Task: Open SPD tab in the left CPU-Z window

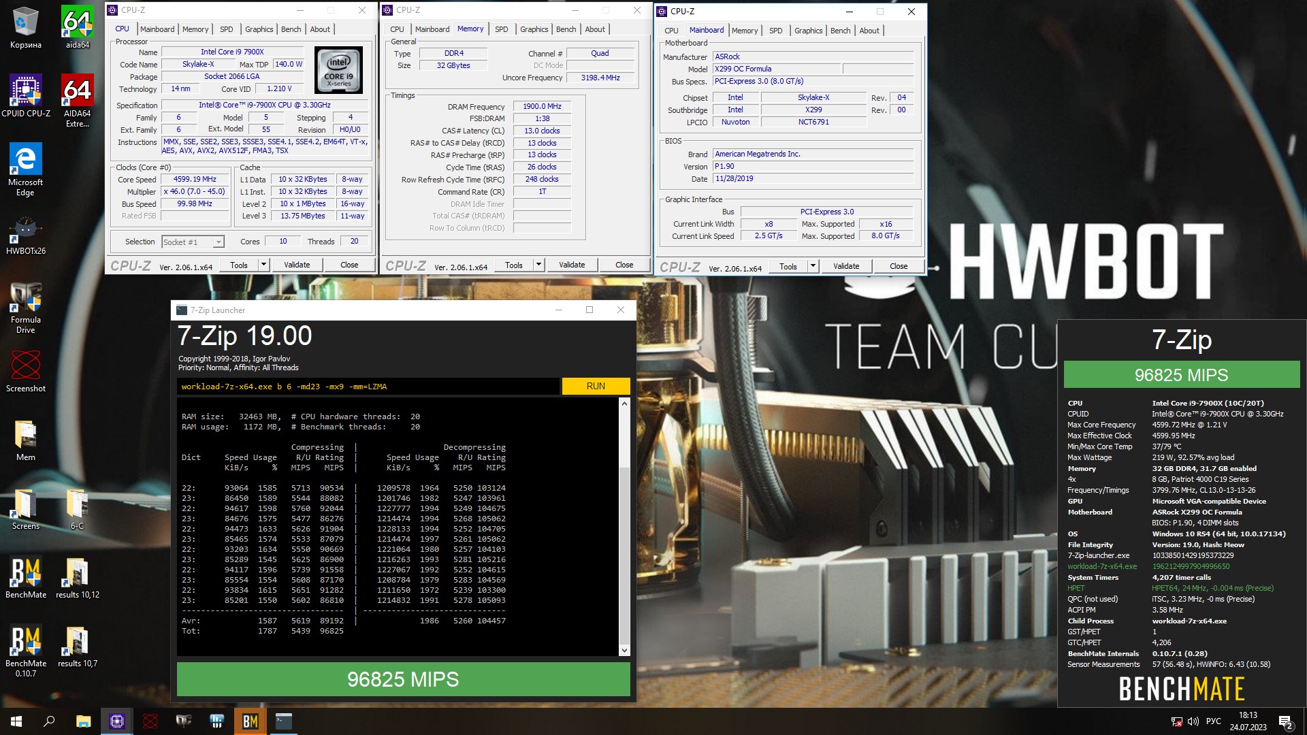Action: 227,29
